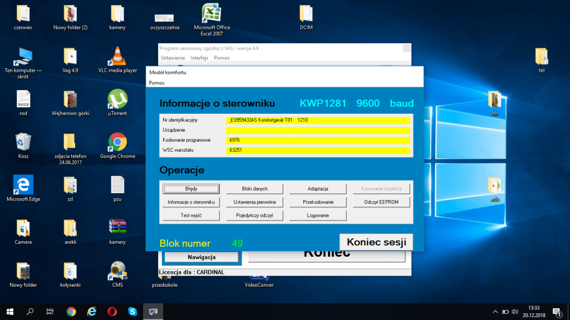Click the Logowanie button

[x=318, y=216]
